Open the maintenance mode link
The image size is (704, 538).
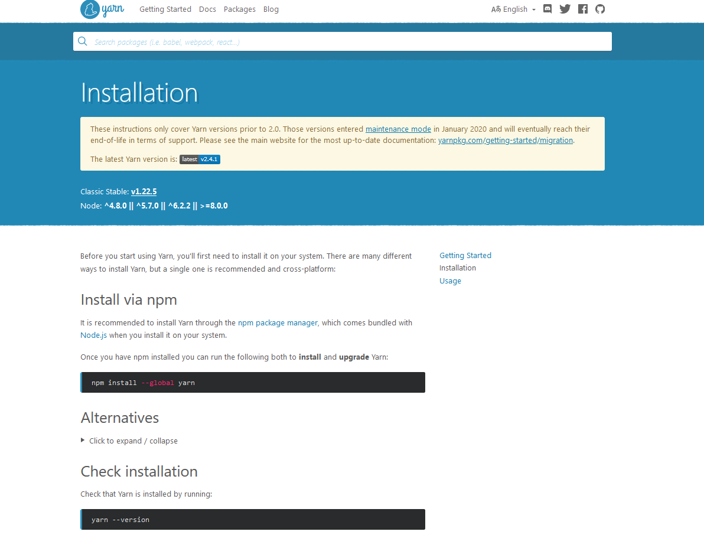click(x=398, y=129)
